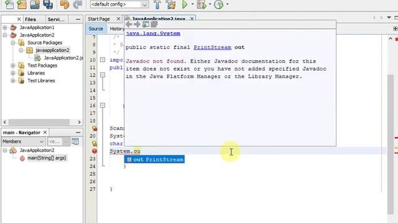
Task: Click the orange Undo arrow icon
Action: click(65, 4)
